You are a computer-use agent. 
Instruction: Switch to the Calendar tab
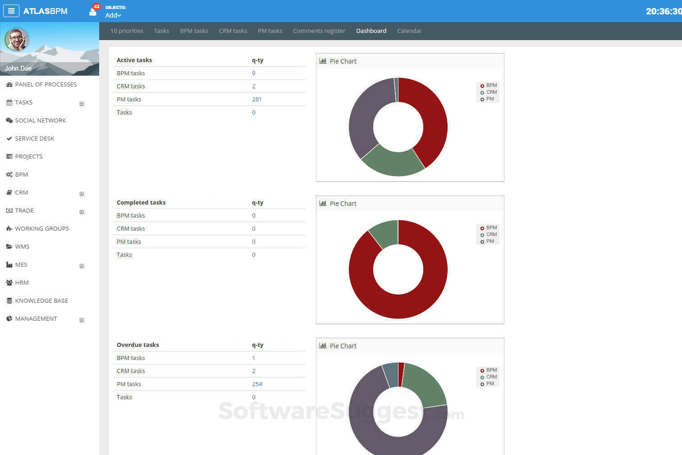409,31
